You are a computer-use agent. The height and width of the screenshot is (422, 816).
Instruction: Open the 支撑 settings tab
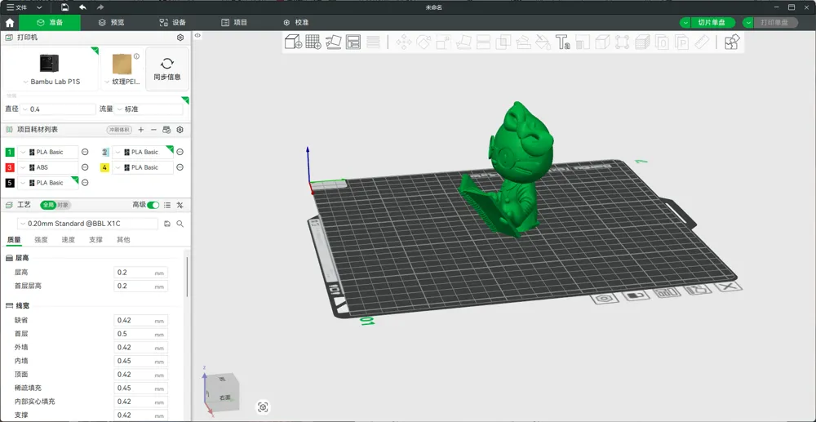pyautogui.click(x=95, y=240)
